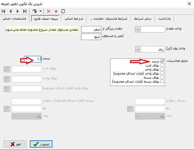Close the تدوین یك قانون تغییر تعرفه dialog
Screen dimensions: 194x150
189,4
